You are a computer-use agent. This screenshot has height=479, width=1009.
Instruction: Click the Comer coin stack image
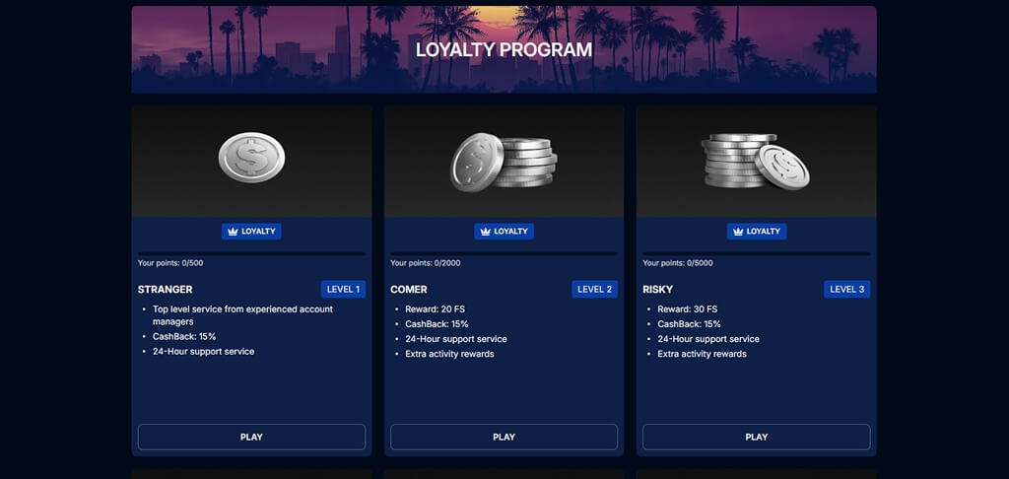point(504,162)
